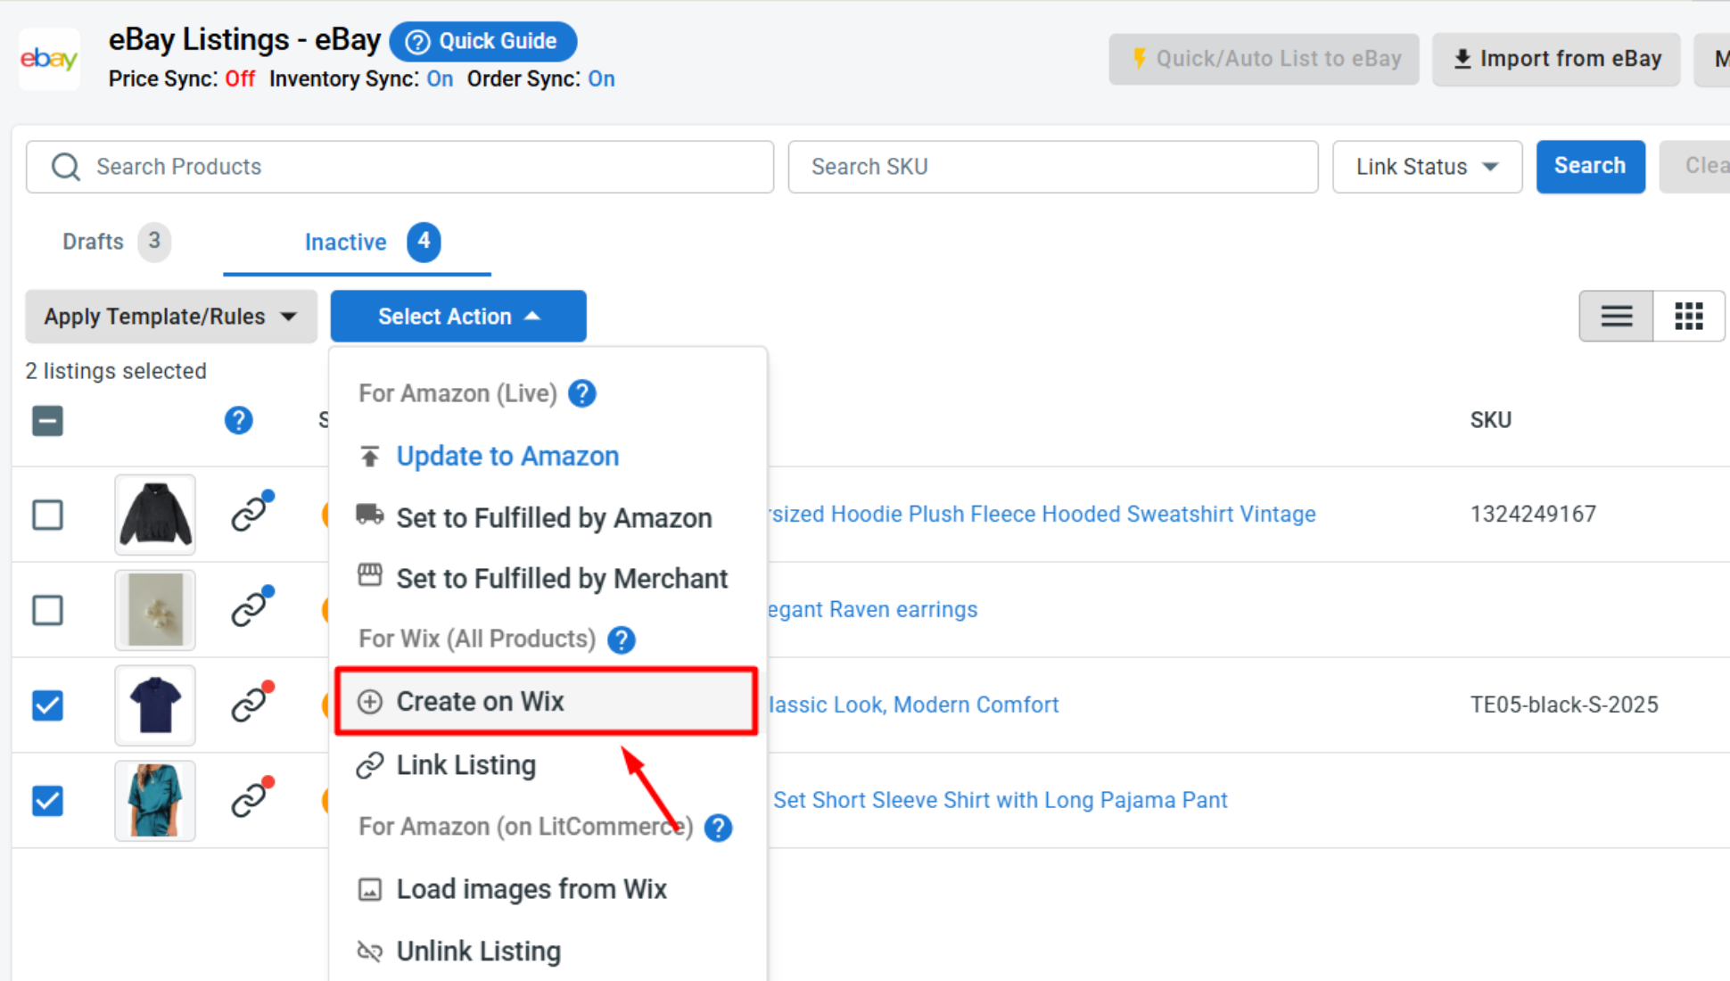The image size is (1730, 981).
Task: Select Create on Wix menu item
Action: [x=547, y=702]
